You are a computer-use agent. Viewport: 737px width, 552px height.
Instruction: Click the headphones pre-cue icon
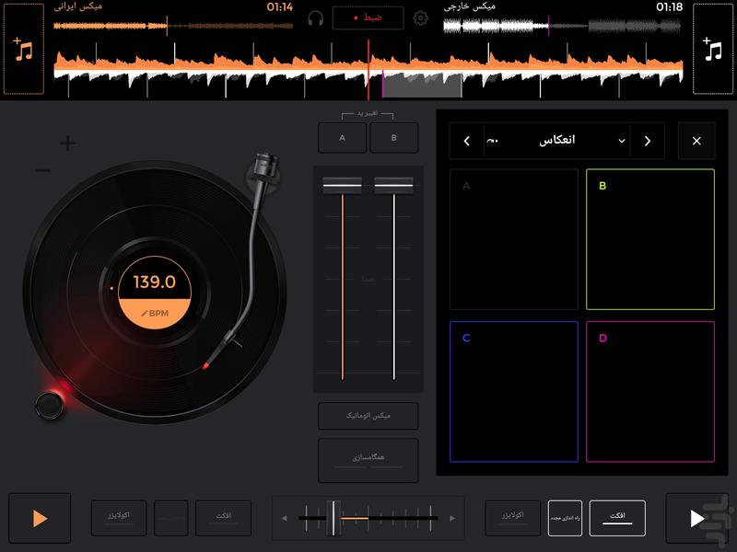click(x=316, y=18)
